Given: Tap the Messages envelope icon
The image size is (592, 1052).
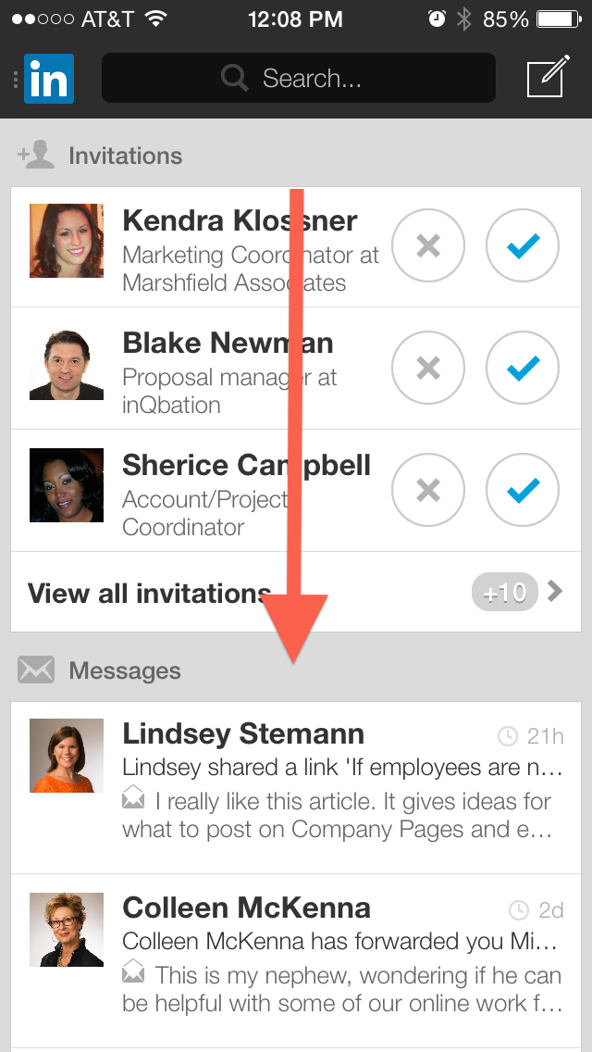Looking at the screenshot, I should pos(36,670).
